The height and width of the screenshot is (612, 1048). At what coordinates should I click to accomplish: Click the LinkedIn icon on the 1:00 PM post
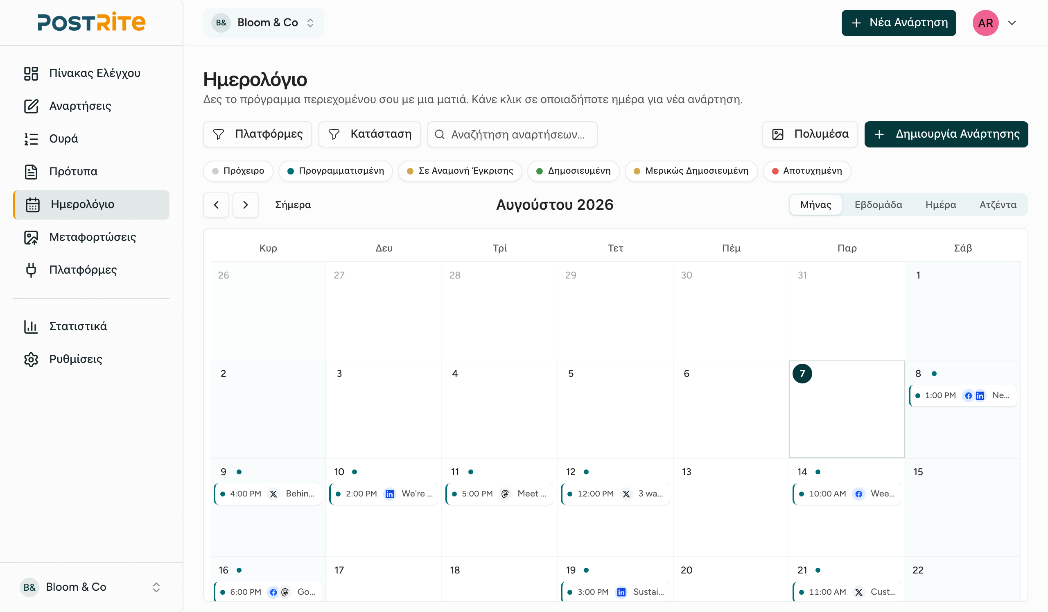(x=980, y=396)
